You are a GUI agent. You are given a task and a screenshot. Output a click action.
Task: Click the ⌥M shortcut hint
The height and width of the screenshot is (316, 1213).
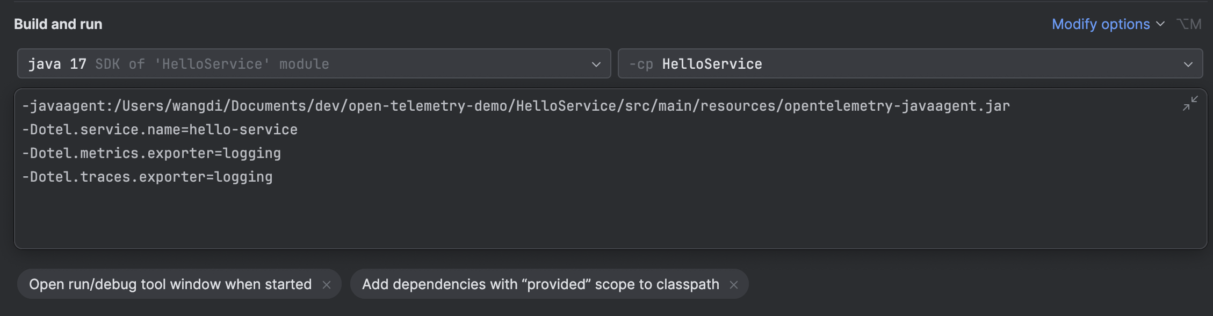(1189, 24)
